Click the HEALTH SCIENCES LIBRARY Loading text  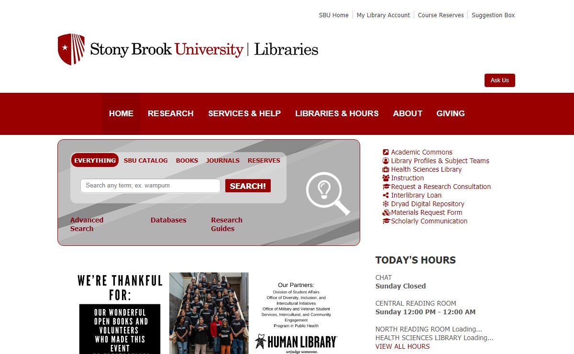(434, 338)
